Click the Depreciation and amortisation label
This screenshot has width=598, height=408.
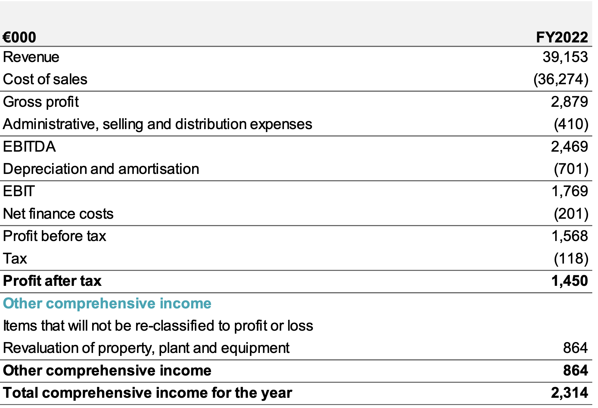coord(101,169)
